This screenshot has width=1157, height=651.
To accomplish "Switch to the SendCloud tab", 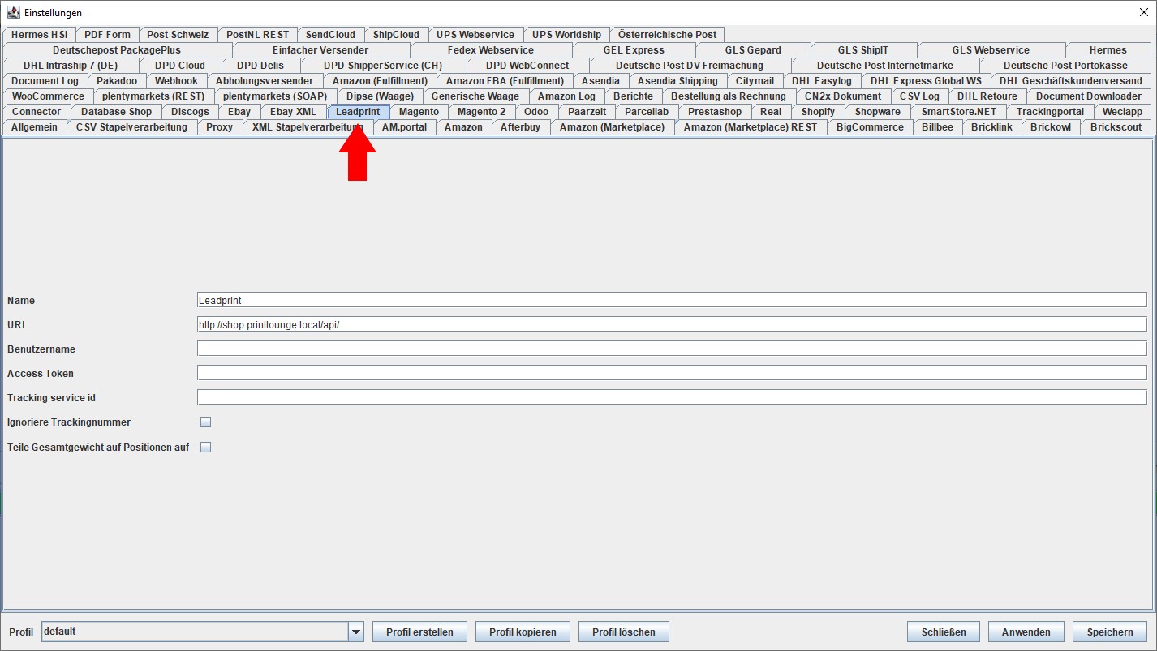I will (x=330, y=35).
